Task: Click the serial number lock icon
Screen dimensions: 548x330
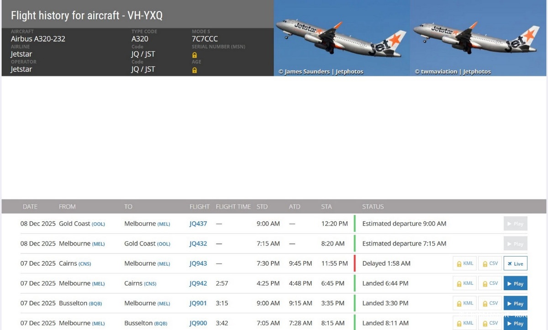Action: point(195,55)
